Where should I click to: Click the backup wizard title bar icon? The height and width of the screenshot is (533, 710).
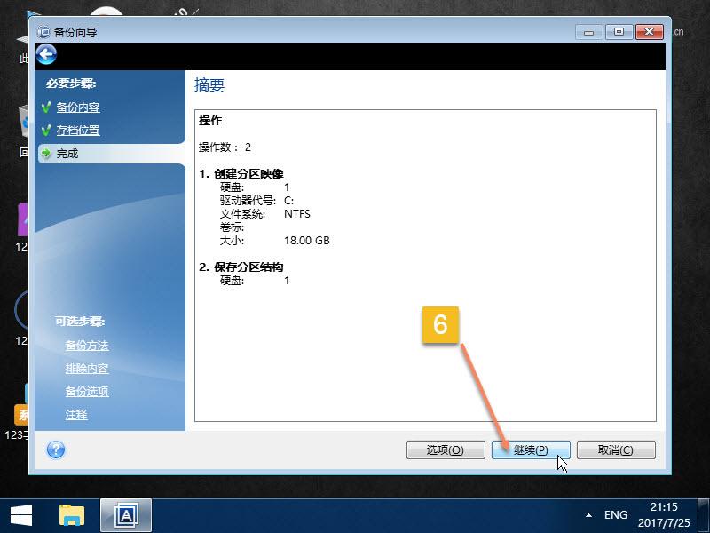pos(43,32)
